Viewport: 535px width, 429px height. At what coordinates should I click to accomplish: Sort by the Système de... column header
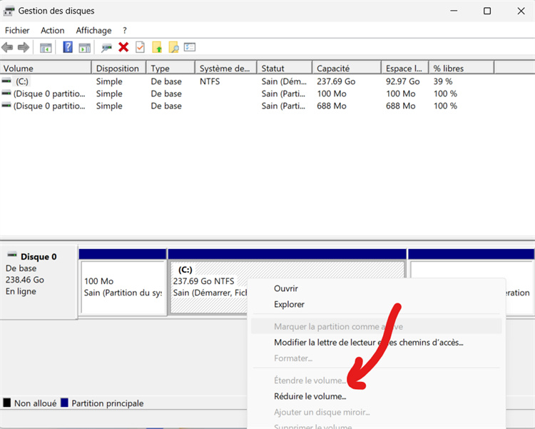[x=226, y=69]
